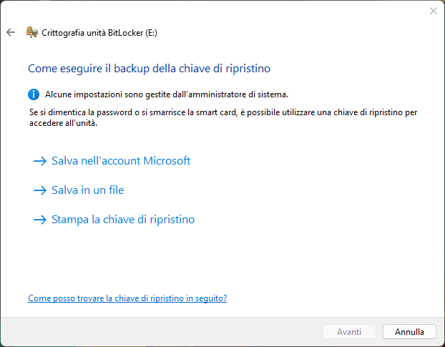Click the administrator-managed settings notice text

pos(167,94)
